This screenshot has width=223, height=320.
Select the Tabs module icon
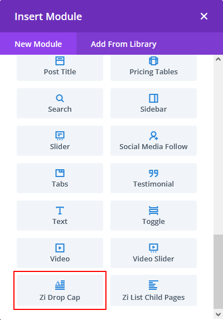click(x=60, y=173)
